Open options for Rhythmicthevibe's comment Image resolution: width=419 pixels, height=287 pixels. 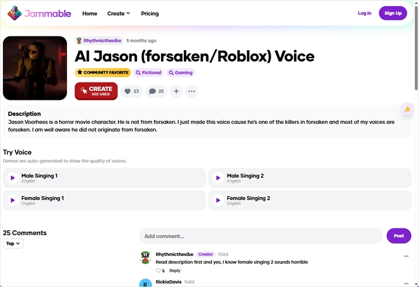(x=406, y=256)
